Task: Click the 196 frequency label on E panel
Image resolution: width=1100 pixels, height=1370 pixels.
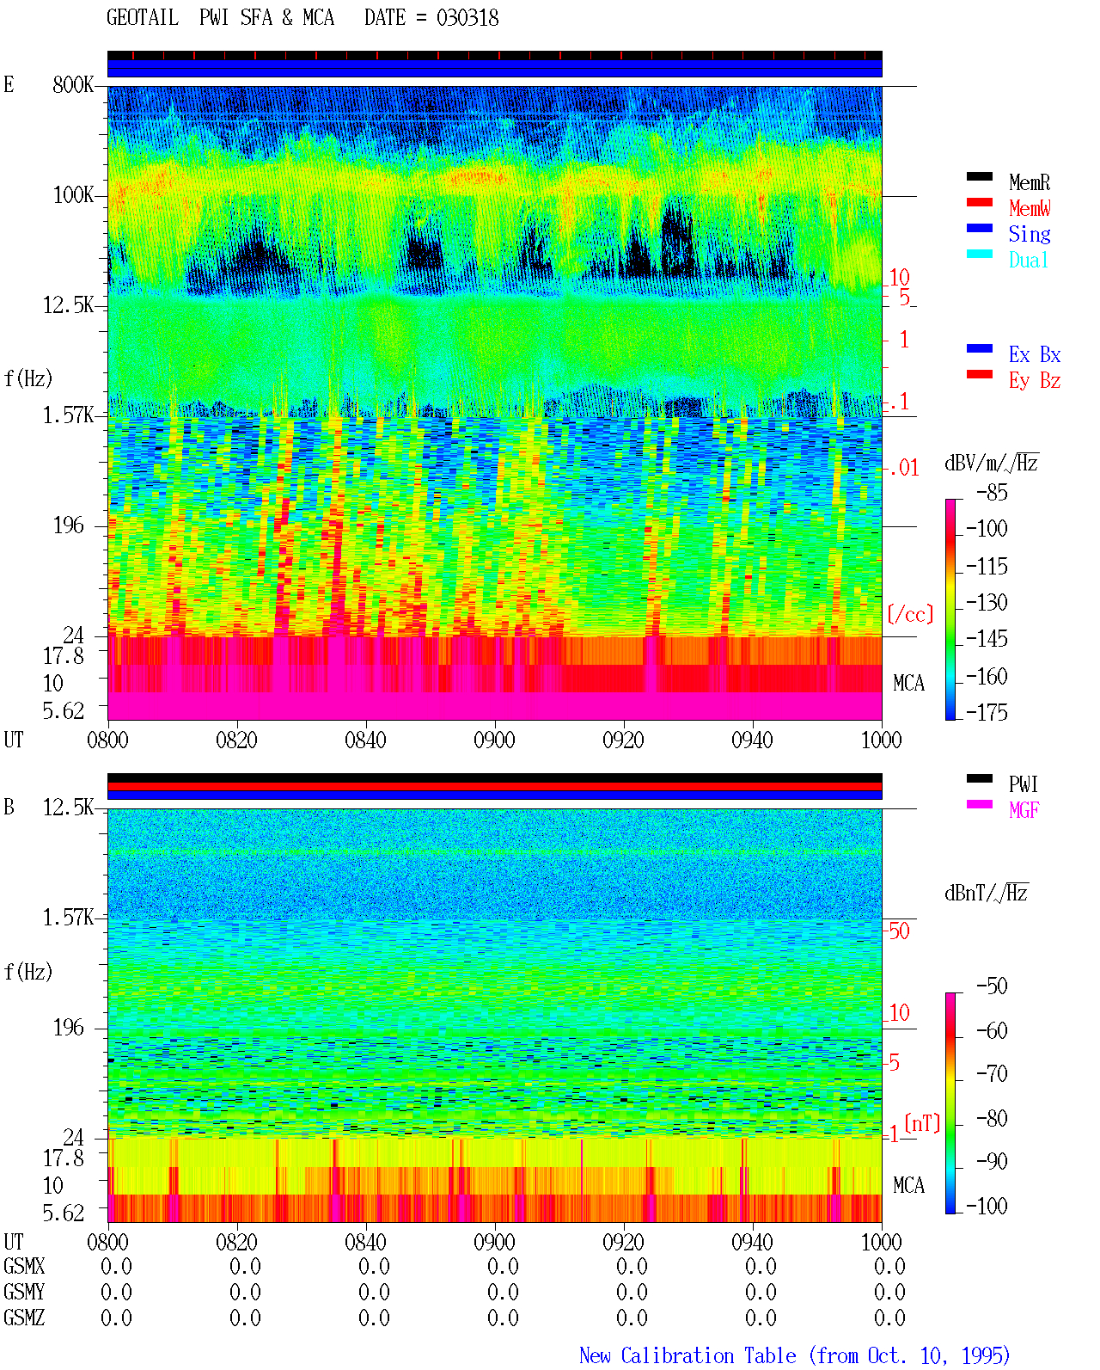Action: 69,525
